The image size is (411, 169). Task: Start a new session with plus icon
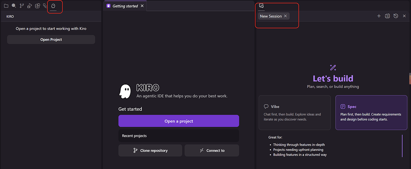[379, 16]
